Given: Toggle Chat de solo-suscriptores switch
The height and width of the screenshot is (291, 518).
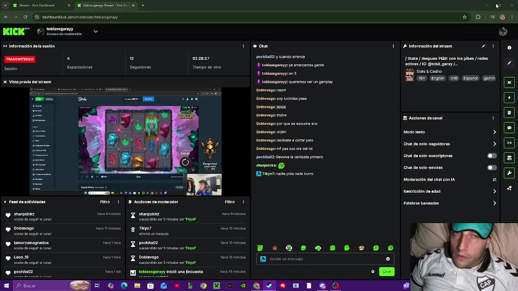Looking at the screenshot, I should tap(491, 156).
